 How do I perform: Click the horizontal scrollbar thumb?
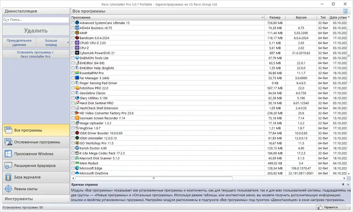154,178
